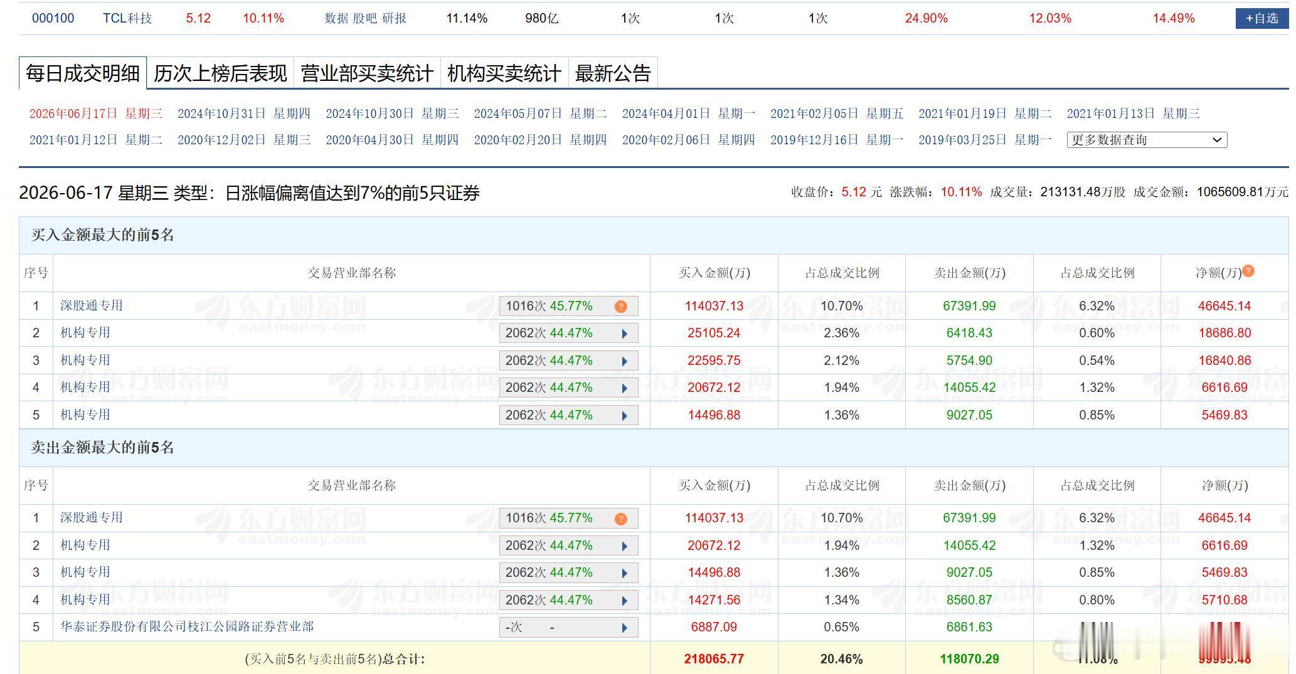The image size is (1296, 674).
Task: Open 华泰证券股份有限公司枝江公园路证券营业部 link
Action: point(187,626)
